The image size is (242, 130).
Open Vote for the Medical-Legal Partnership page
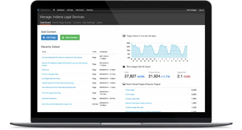pyautogui.click(x=65, y=64)
